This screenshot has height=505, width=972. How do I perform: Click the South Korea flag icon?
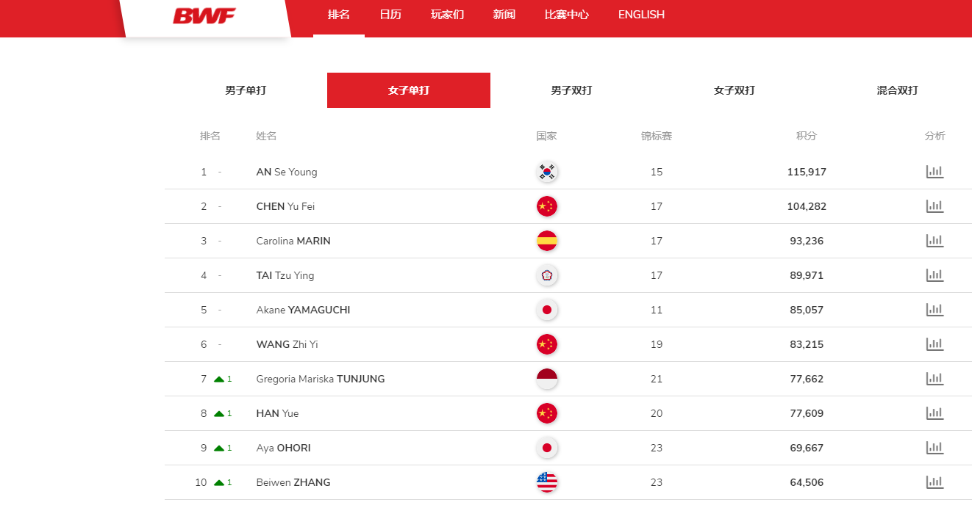tap(547, 172)
